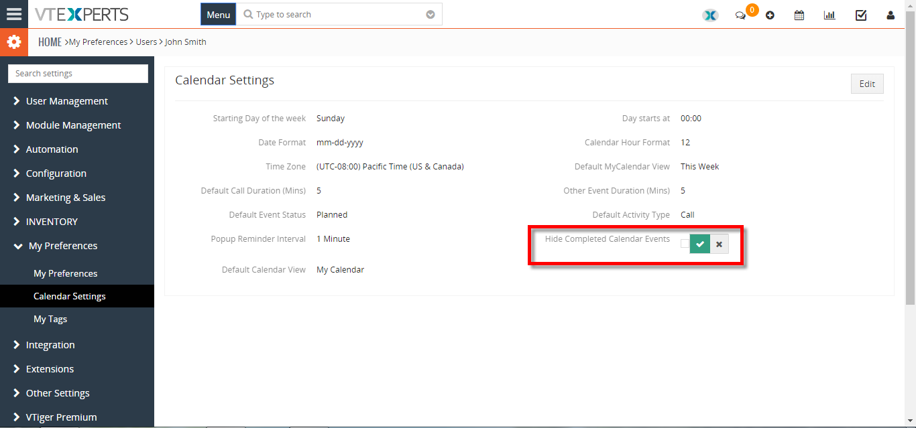Screen dimensions: 916x428
Task: Click the Edit button
Action: (x=867, y=84)
